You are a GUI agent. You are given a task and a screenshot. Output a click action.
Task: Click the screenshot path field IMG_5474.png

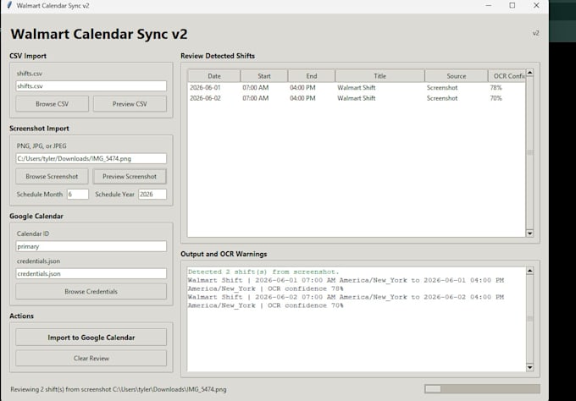point(91,158)
